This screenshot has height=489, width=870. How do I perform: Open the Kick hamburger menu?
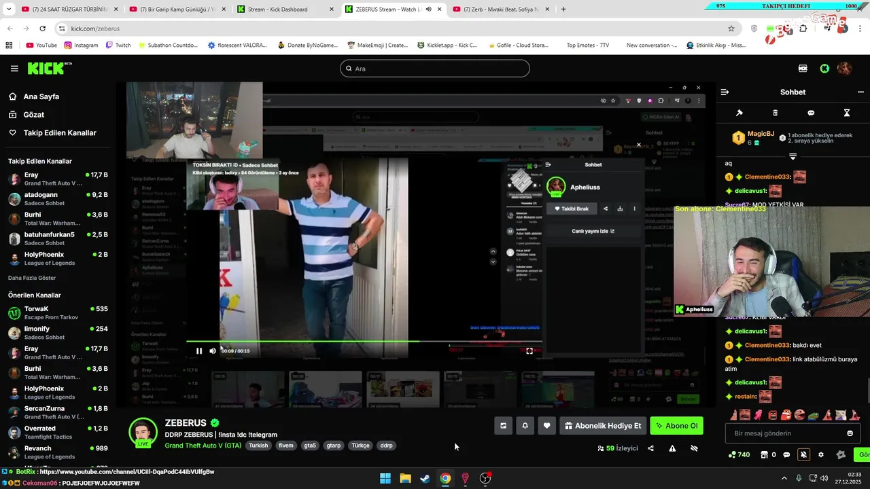click(x=14, y=69)
